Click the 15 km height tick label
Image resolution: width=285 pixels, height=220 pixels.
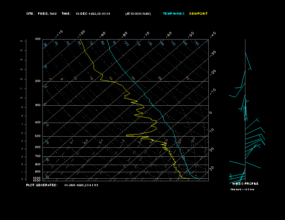coord(21,41)
